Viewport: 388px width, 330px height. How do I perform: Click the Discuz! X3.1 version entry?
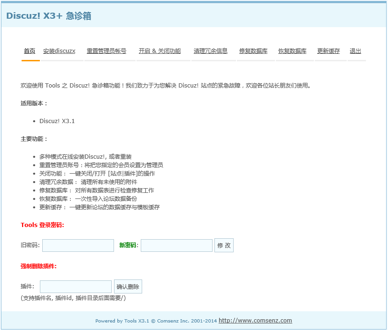[x=57, y=121]
